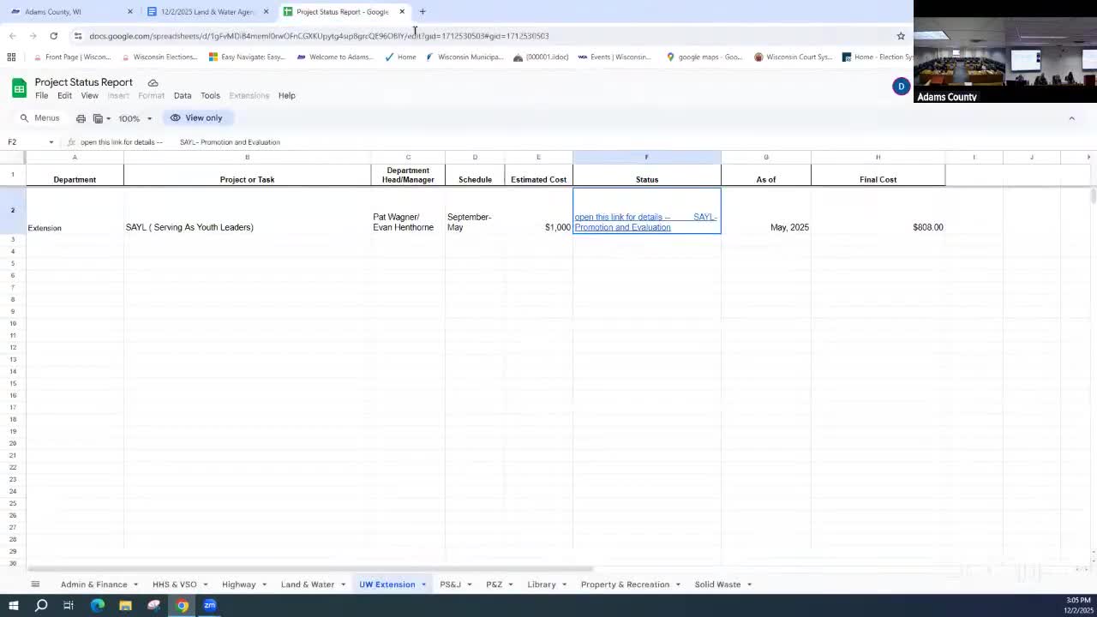The image size is (1097, 617).
Task: Open the Data menu
Action: point(183,96)
